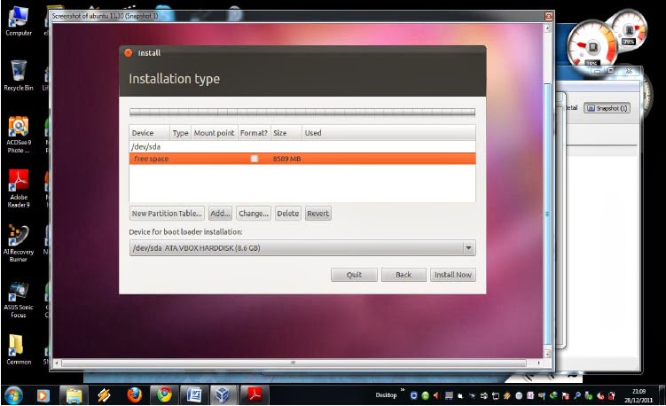Viewport: 666px width, 406px height.
Task: Click the Install Now button
Action: tap(453, 275)
